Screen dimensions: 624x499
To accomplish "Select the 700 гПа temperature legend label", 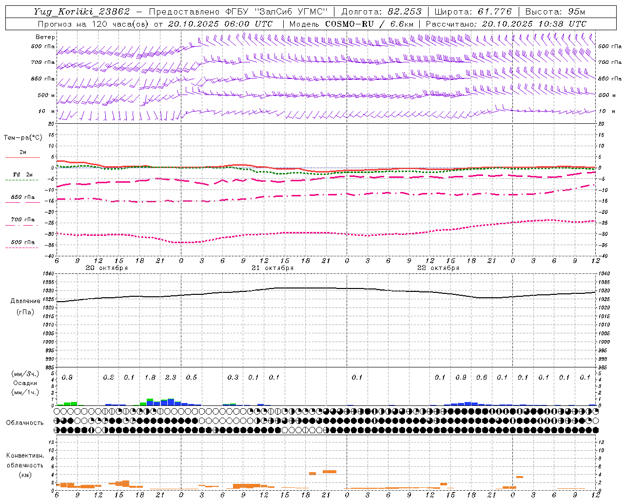I will tap(23, 220).
